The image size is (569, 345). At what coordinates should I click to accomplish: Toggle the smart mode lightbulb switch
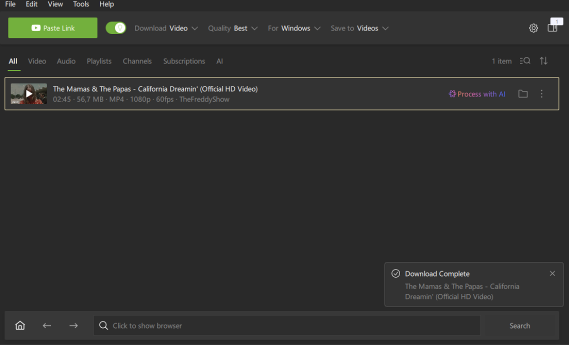click(116, 28)
